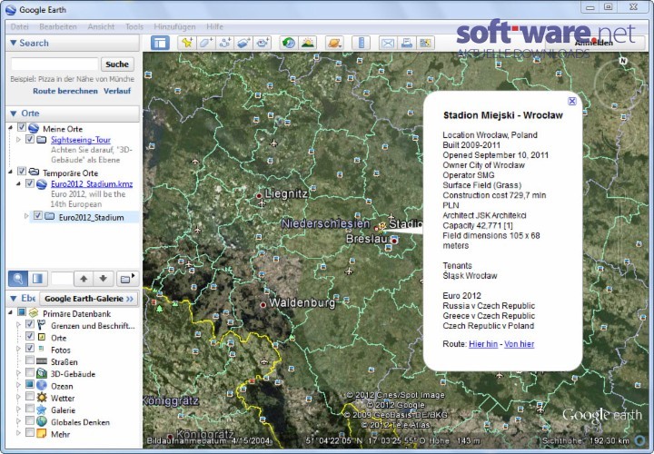Image resolution: width=654 pixels, height=454 pixels.
Task: Uncheck Euro2012_Stadium.kmz checkbox
Action: (30, 183)
